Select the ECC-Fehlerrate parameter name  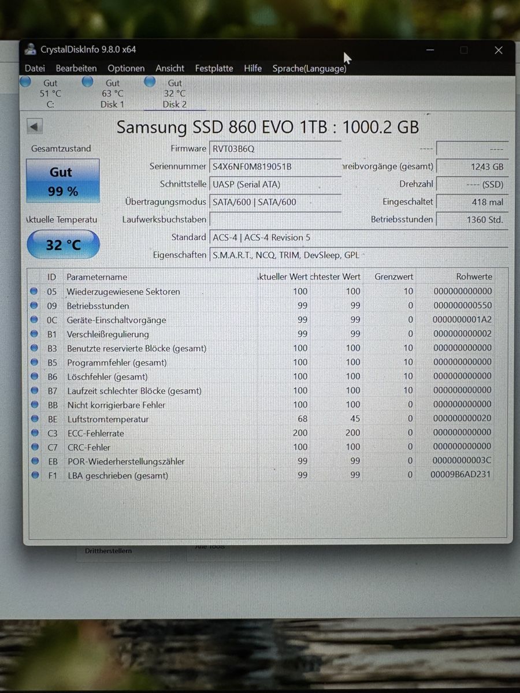[95, 433]
